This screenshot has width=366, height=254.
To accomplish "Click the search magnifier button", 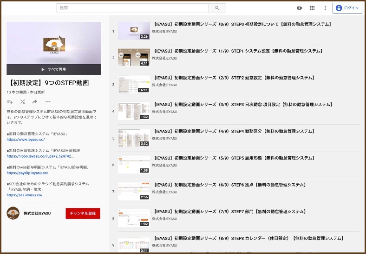I will coord(217,8).
